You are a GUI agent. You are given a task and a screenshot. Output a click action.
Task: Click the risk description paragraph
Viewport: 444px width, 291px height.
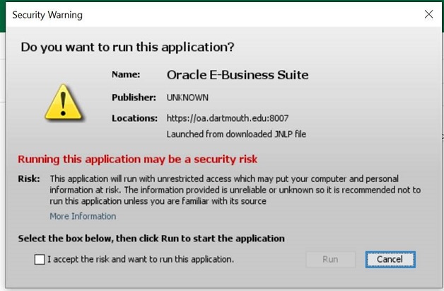[235, 190]
